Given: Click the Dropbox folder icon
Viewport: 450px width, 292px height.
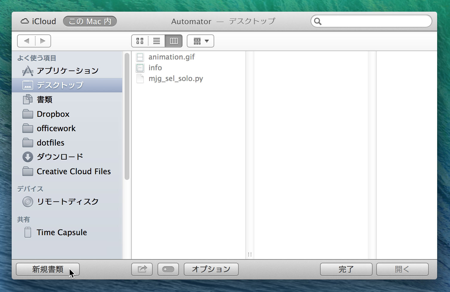Looking at the screenshot, I should coord(28,114).
